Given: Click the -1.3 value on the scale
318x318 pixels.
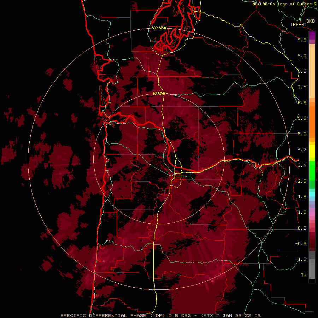Looking at the screenshot, I should coord(301,259).
